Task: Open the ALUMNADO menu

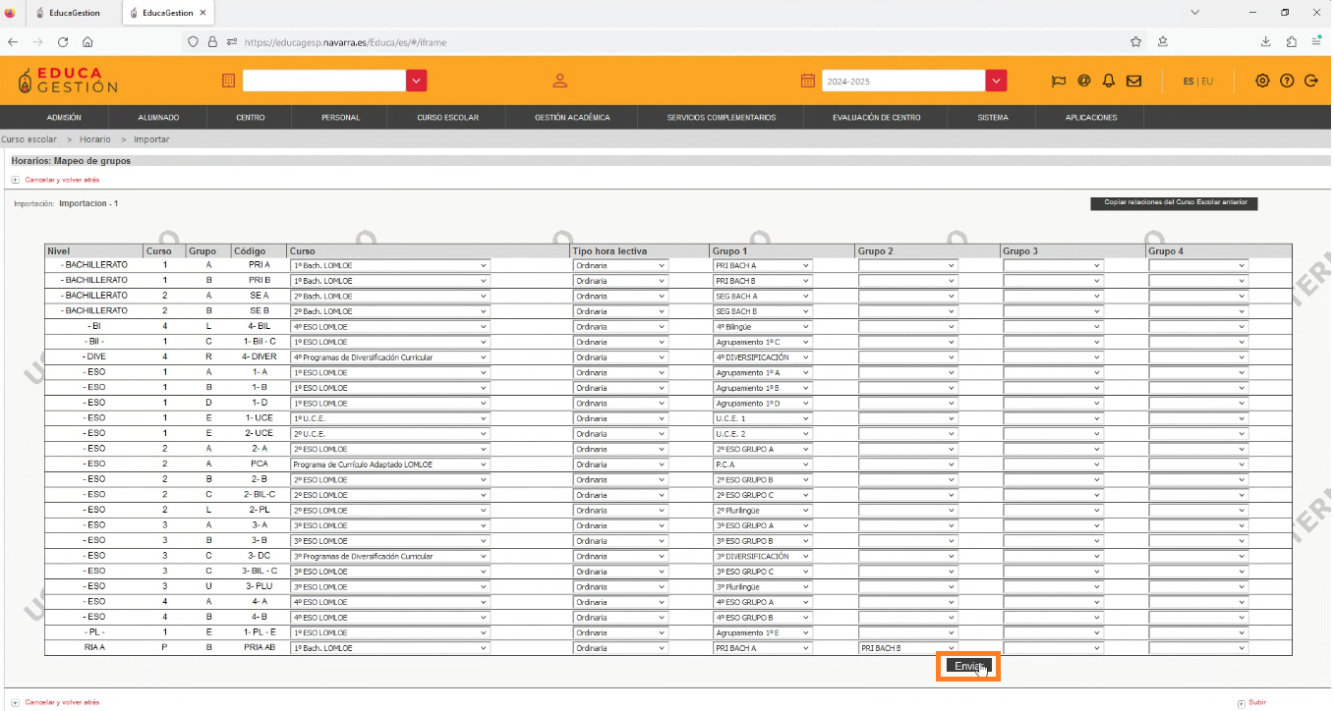Action: coord(158,118)
